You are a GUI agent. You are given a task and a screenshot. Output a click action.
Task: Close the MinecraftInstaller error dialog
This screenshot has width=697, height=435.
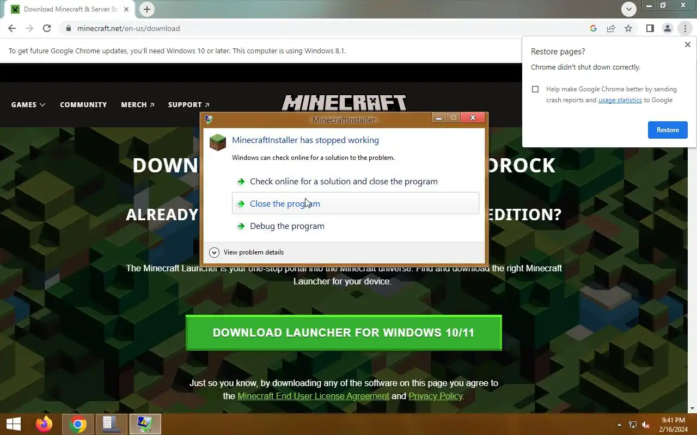473,117
